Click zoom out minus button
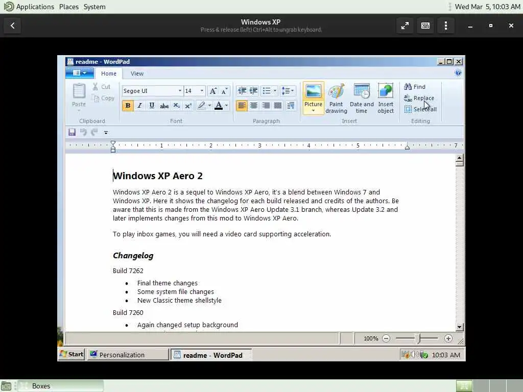This screenshot has width=523, height=392. coord(386,339)
